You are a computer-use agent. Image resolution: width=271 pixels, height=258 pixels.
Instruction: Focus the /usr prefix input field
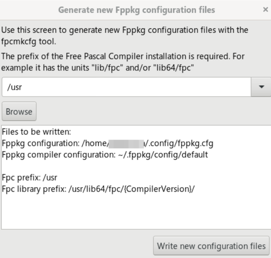coord(126,87)
